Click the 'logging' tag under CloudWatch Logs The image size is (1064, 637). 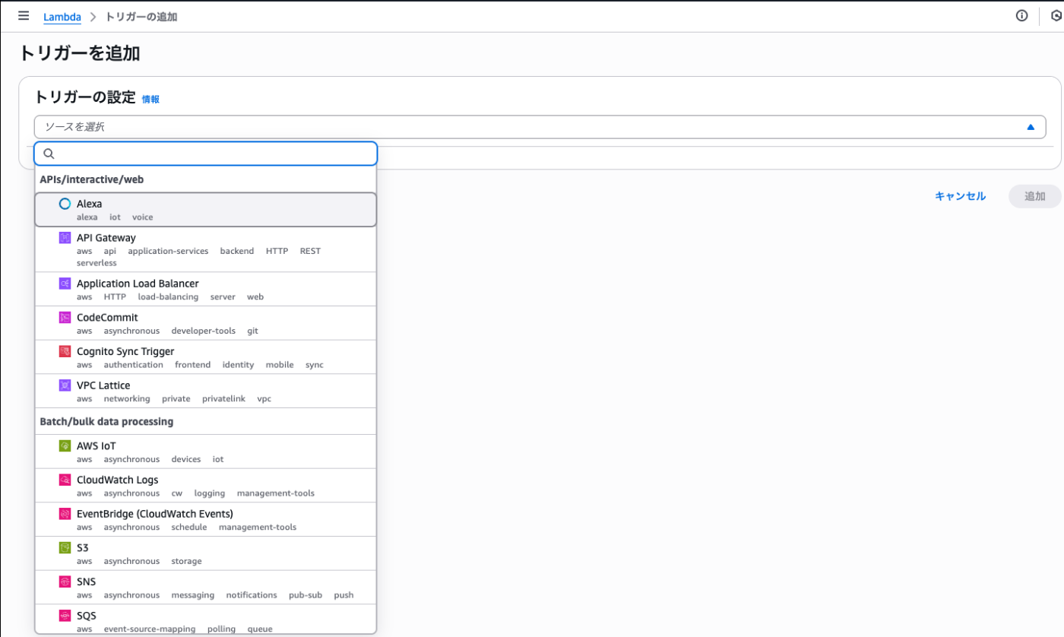tap(210, 493)
